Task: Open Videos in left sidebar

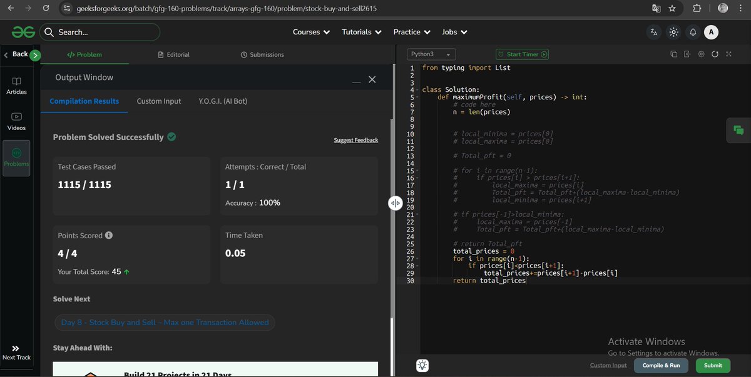Action: 16,122
